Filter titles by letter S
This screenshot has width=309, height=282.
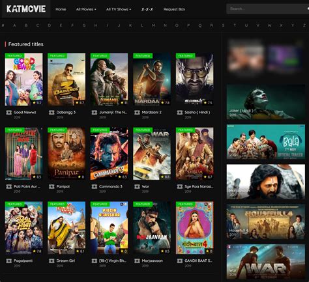(x=223, y=25)
